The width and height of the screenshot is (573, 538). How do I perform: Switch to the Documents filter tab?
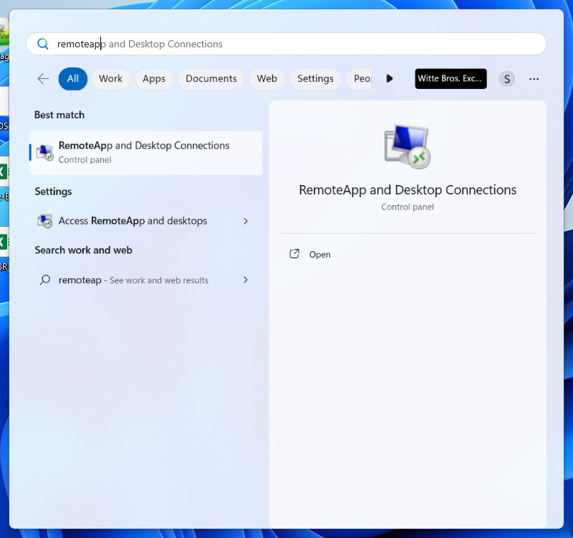click(211, 79)
